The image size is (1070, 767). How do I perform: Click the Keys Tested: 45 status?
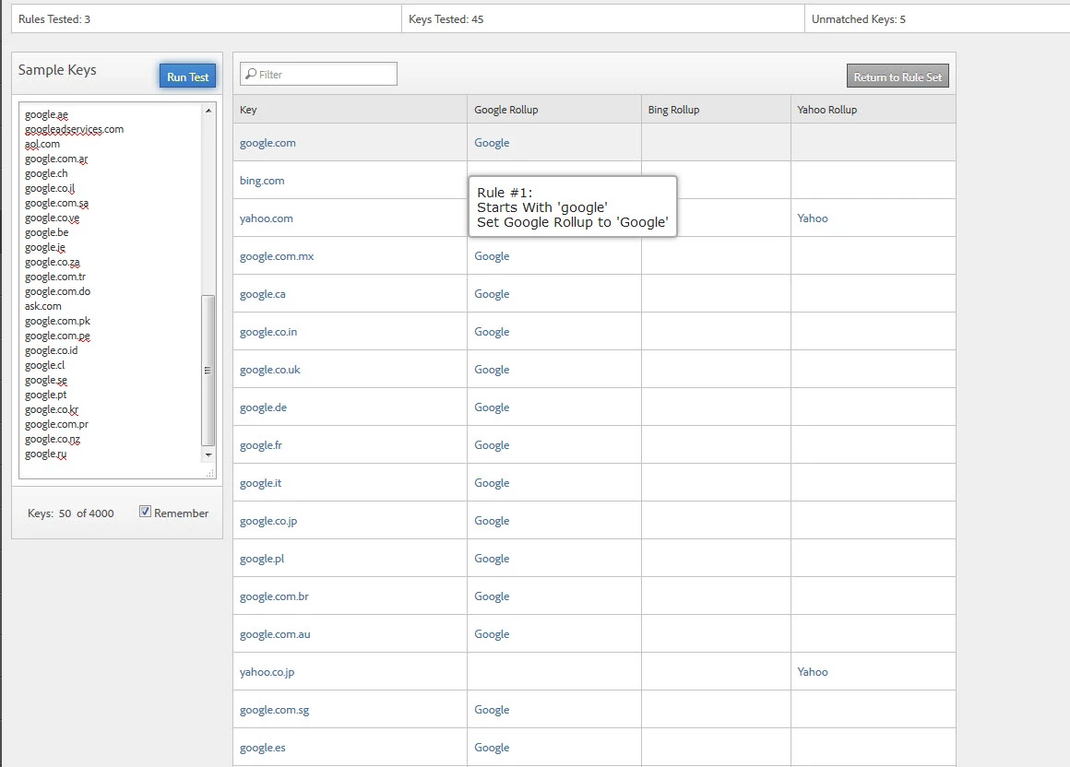pyautogui.click(x=446, y=19)
